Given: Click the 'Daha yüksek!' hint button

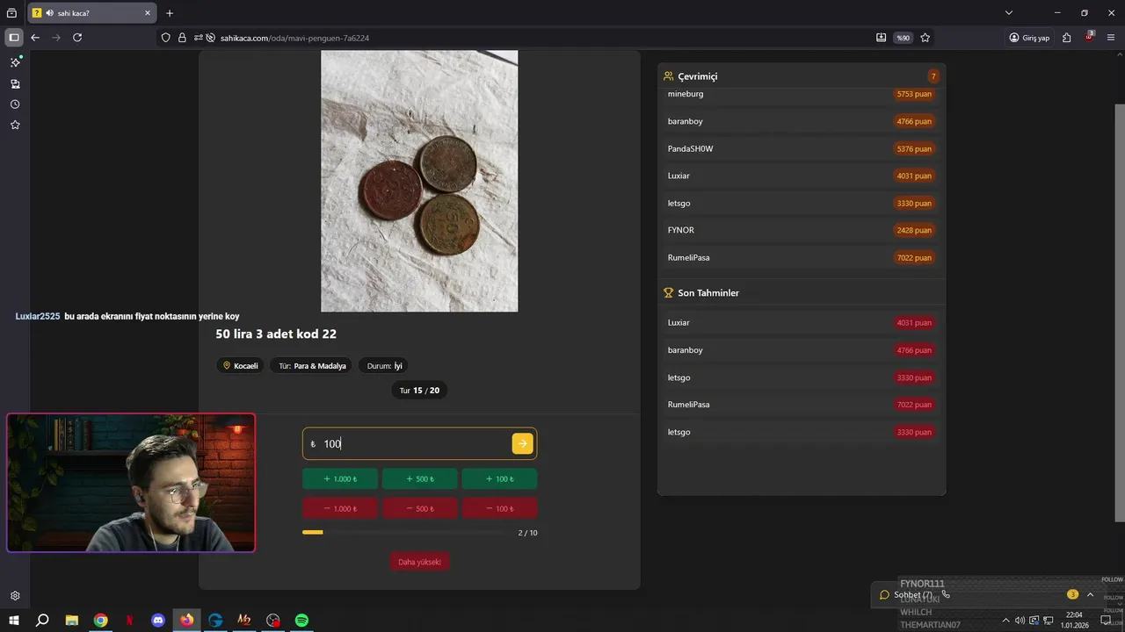Looking at the screenshot, I should coord(419,562).
